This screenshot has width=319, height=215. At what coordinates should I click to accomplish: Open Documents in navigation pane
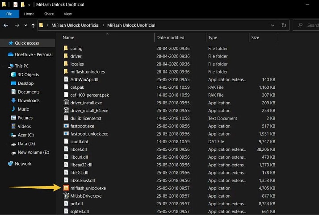[29, 92]
